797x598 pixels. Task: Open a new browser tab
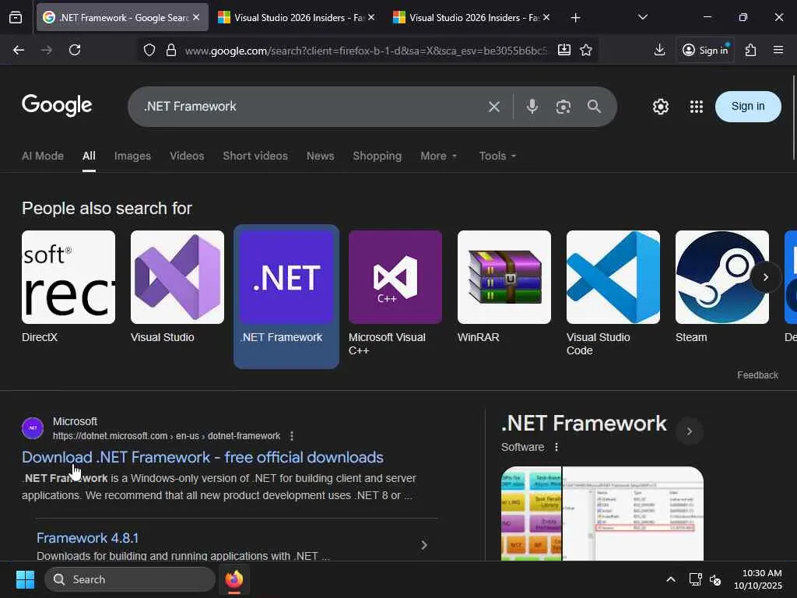tap(575, 18)
